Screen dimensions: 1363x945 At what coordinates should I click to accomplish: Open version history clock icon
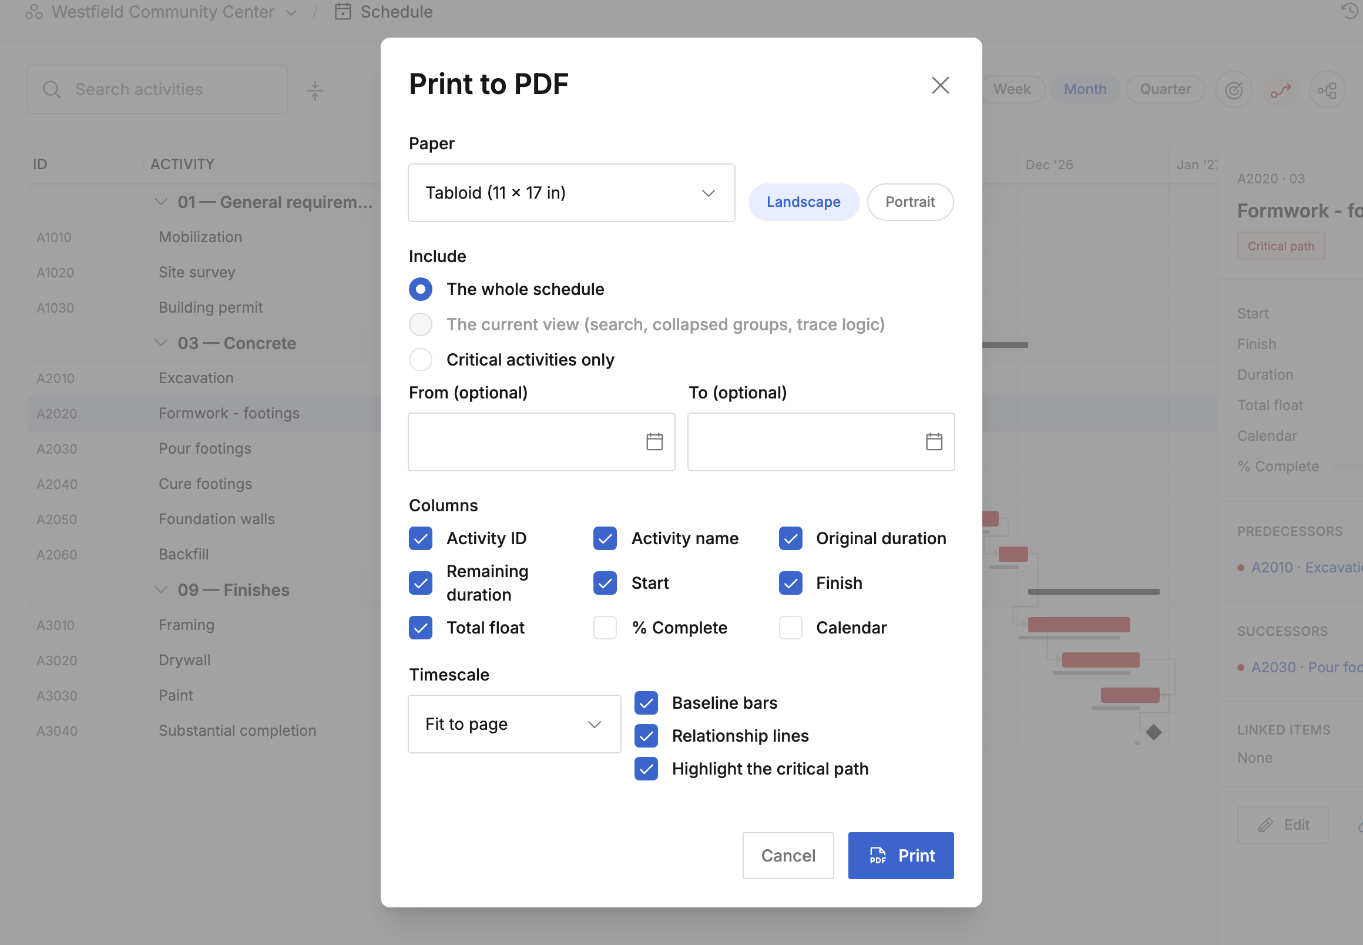pos(1349,11)
